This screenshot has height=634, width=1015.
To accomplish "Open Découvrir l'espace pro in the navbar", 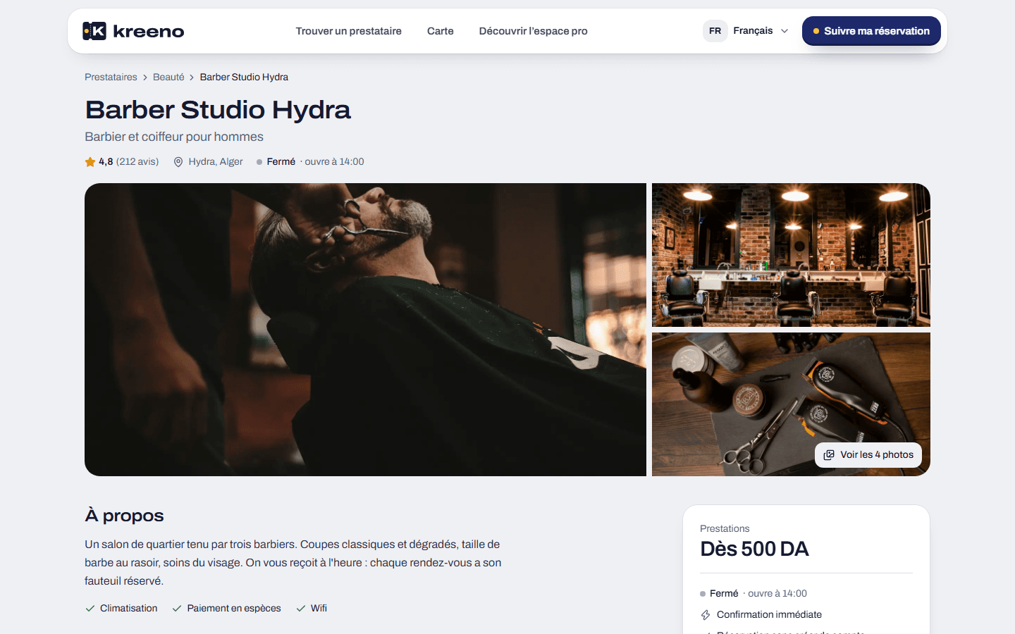I will pyautogui.click(x=534, y=31).
